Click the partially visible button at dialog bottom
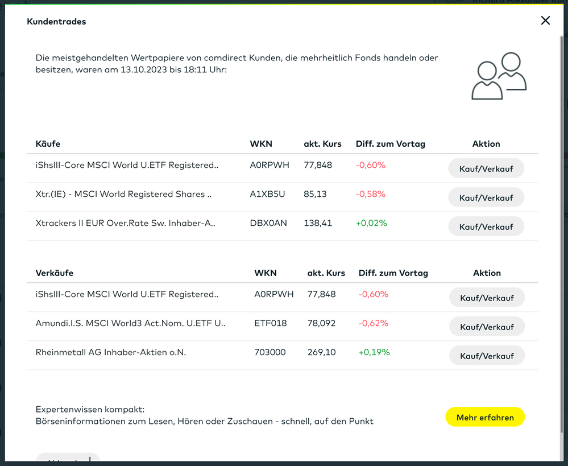 [x=68, y=459]
